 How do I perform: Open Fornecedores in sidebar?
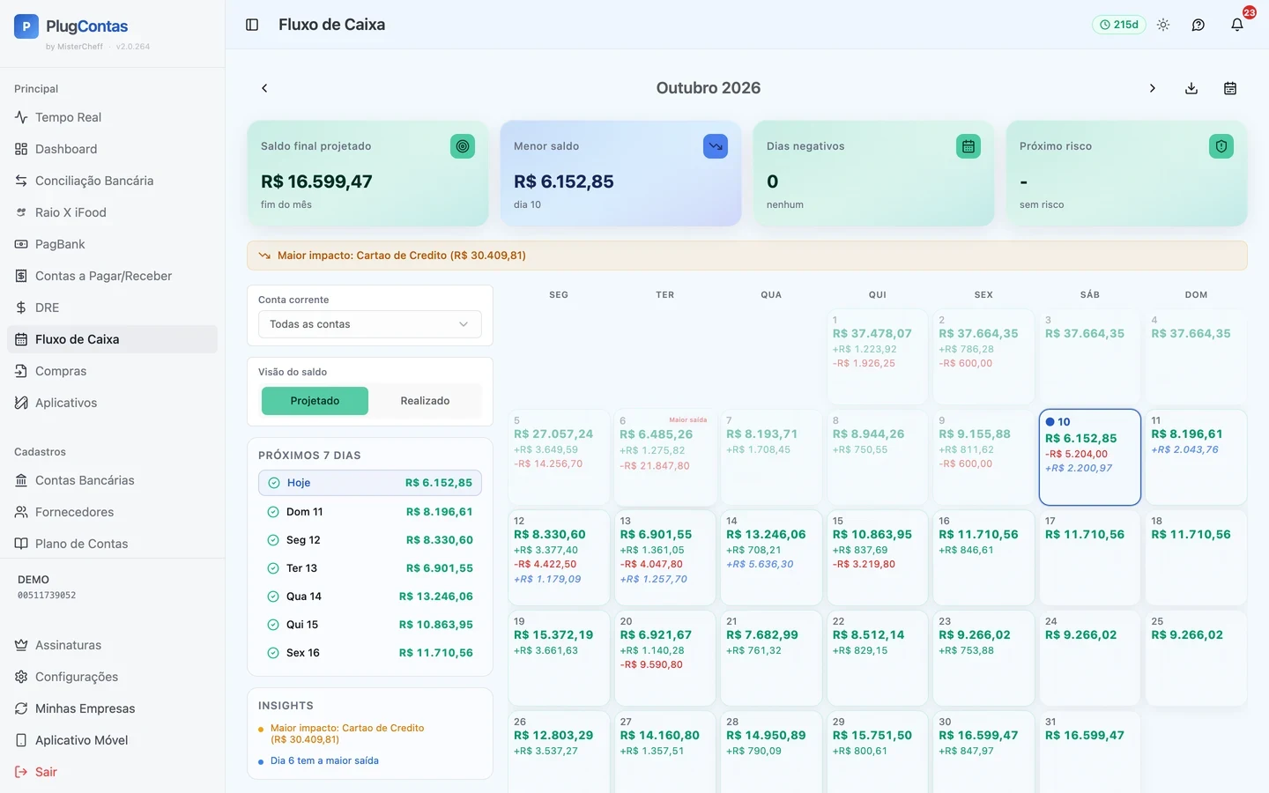point(112,512)
